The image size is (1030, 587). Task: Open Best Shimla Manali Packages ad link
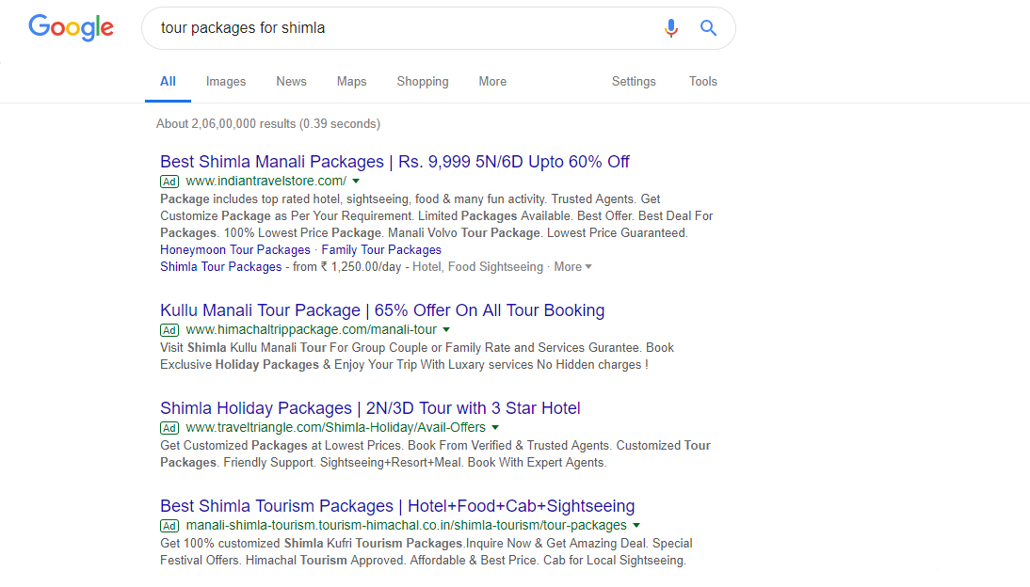[394, 162]
